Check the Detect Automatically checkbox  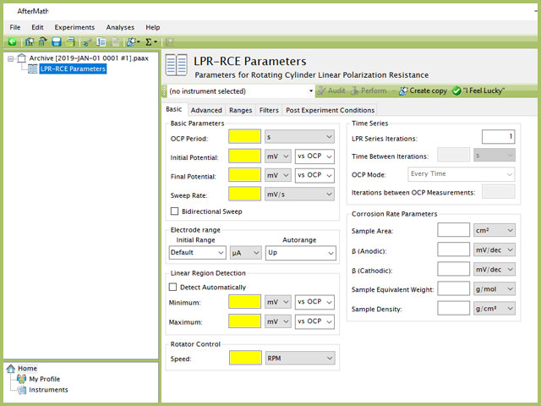172,288
